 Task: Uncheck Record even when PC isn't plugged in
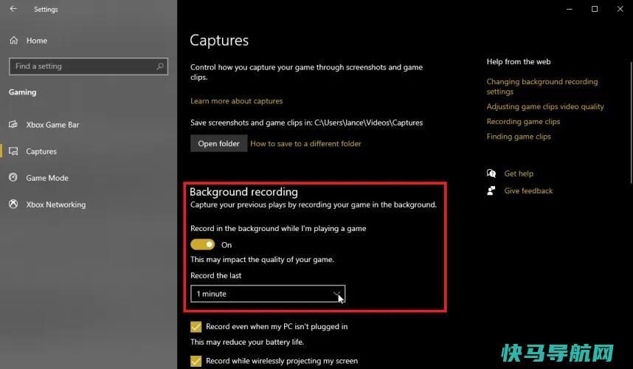coord(196,327)
